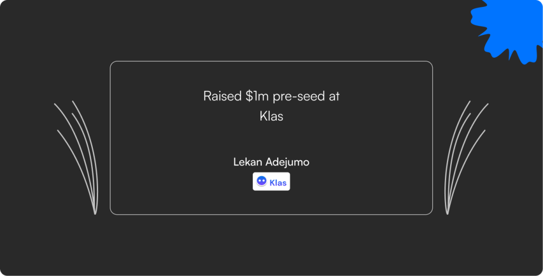Click the name Lekan Adejumo
543x276 pixels.
[x=271, y=162]
